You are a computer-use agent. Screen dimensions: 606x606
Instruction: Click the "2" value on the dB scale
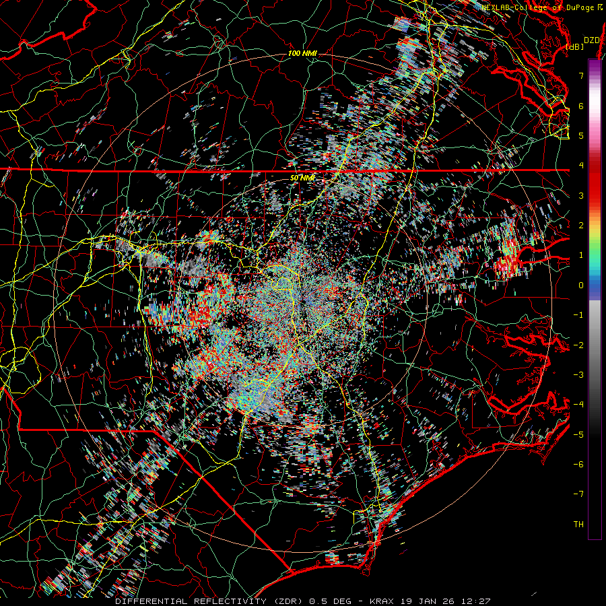pyautogui.click(x=581, y=226)
